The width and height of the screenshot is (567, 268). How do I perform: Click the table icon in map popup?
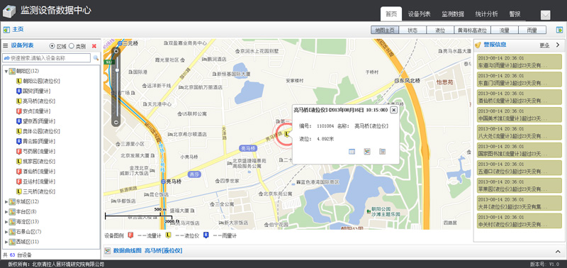point(352,152)
